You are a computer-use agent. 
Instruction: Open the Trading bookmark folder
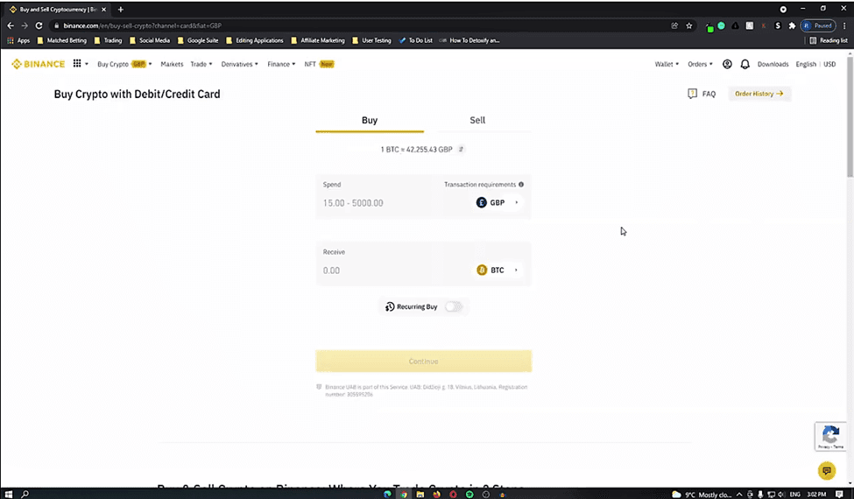(x=108, y=40)
